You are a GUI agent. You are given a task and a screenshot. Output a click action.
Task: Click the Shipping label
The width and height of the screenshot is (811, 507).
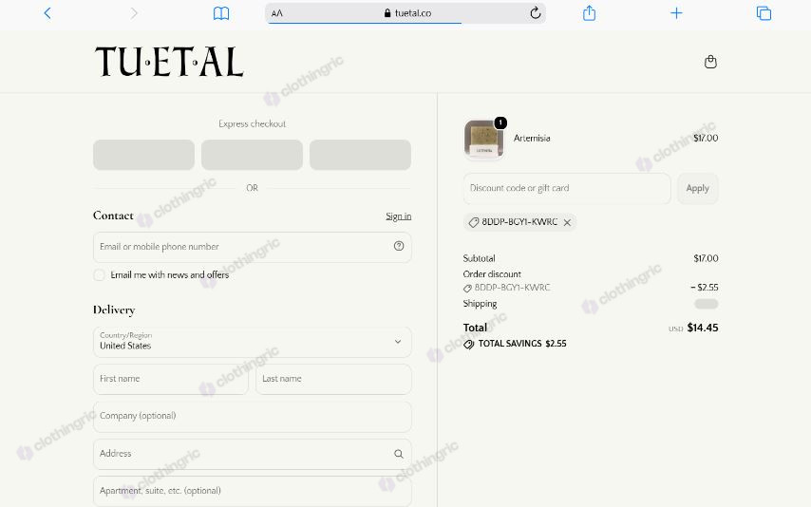pos(480,304)
